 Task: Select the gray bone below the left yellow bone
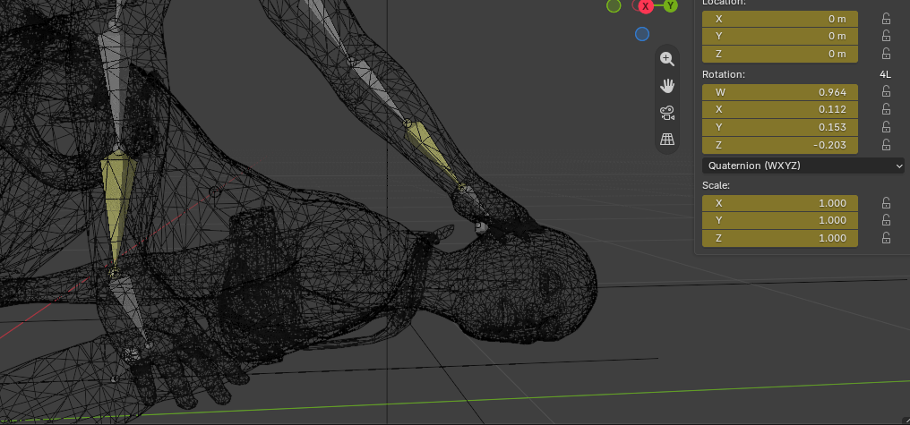131,307
